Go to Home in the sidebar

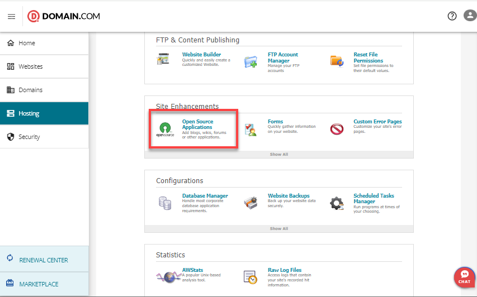[44, 43]
